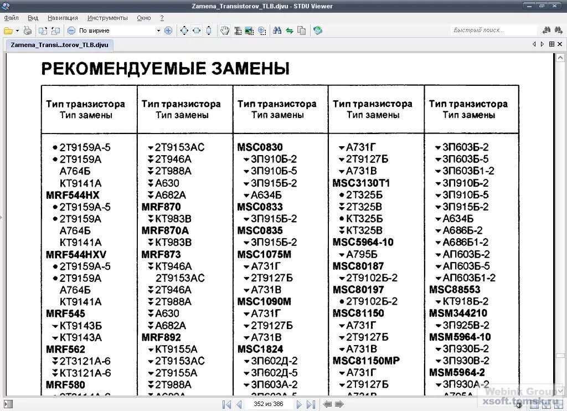Open the Инструменты menu
This screenshot has width=567, height=411.
107,18
